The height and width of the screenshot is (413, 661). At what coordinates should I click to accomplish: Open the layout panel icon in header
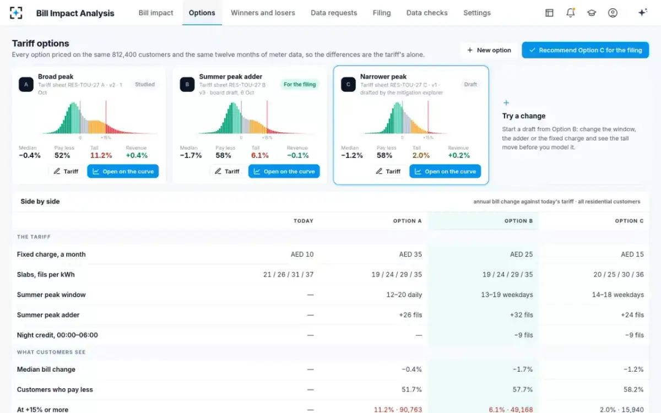(549, 13)
